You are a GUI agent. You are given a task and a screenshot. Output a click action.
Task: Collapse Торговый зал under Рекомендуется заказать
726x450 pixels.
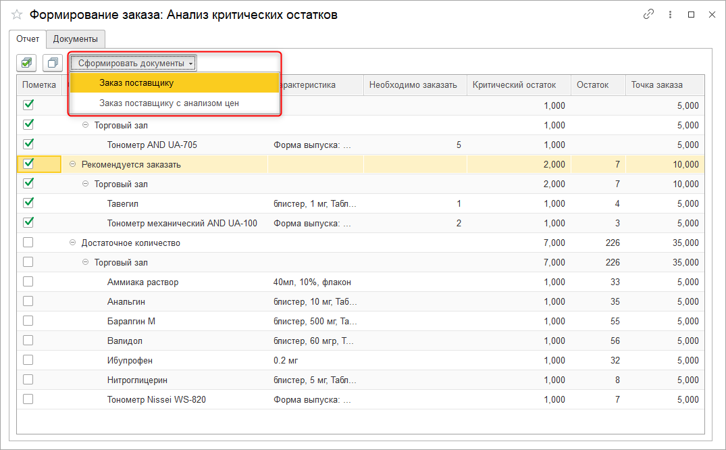85,184
